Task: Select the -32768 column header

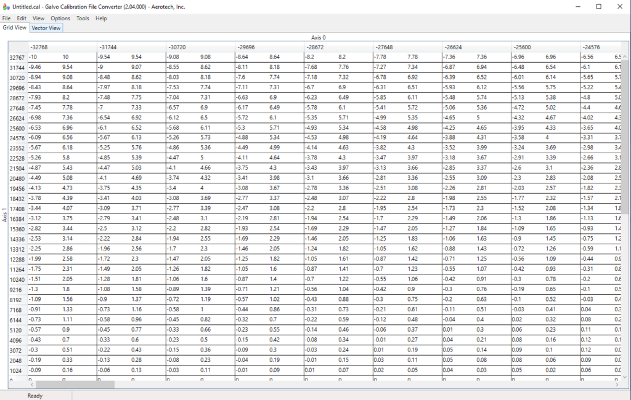Action: pos(62,47)
